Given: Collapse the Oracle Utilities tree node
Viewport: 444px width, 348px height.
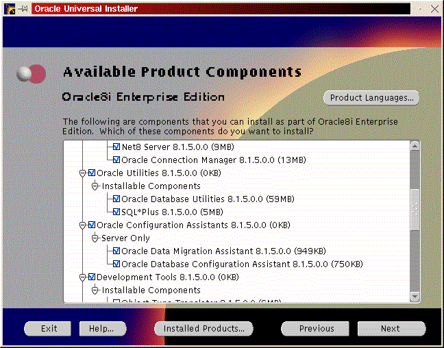Looking at the screenshot, I should pos(83,173).
